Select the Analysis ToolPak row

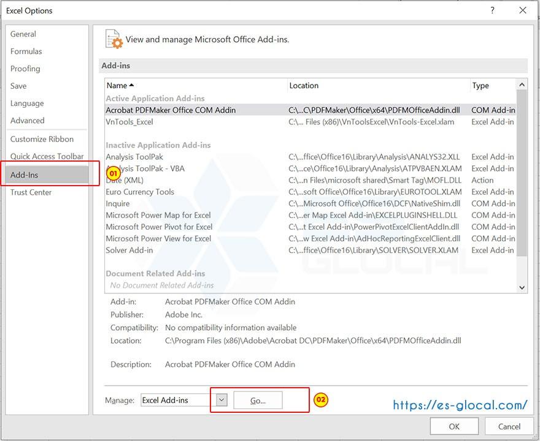pyautogui.click(x=310, y=157)
